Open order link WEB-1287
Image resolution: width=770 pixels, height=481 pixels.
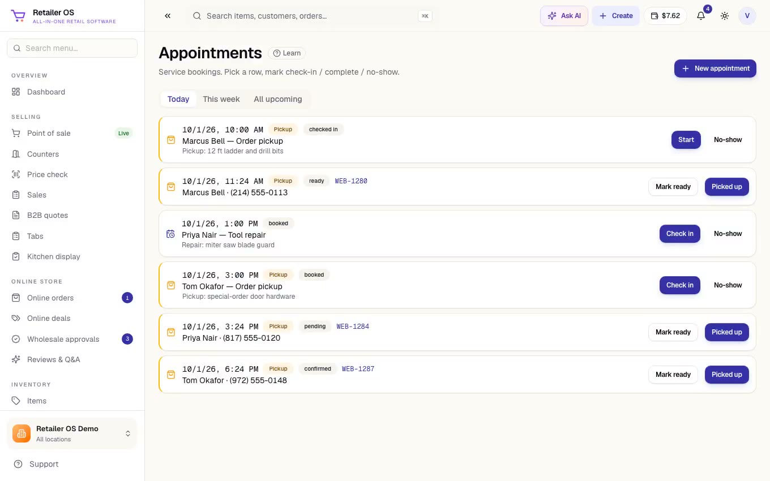point(358,369)
